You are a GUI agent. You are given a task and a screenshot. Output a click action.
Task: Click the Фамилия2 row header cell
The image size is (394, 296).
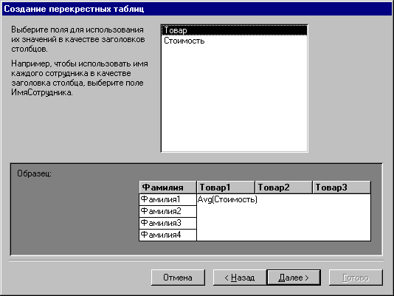click(167, 212)
